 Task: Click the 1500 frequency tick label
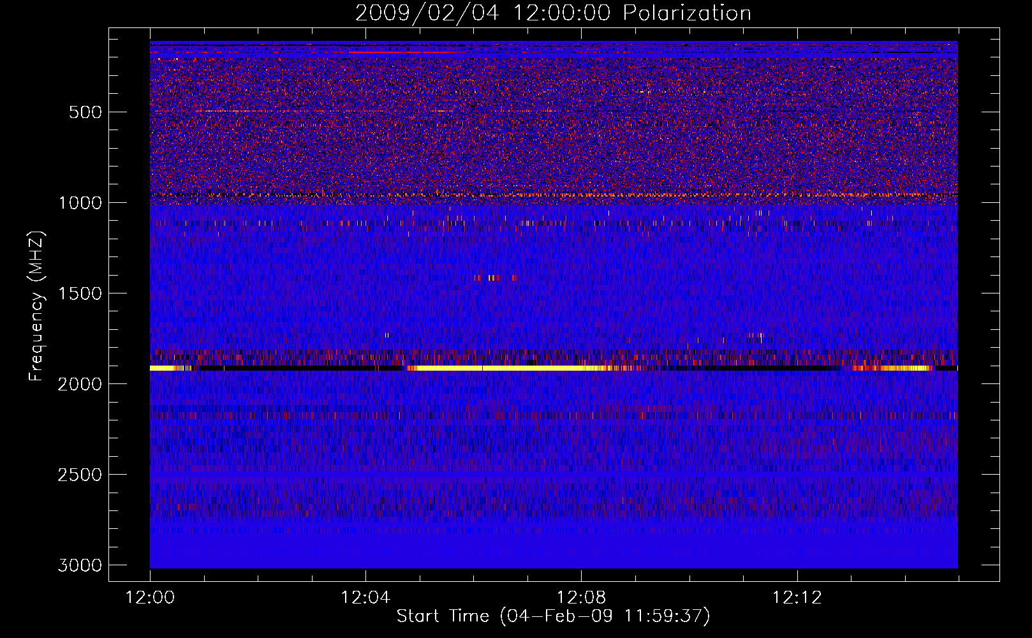point(80,293)
